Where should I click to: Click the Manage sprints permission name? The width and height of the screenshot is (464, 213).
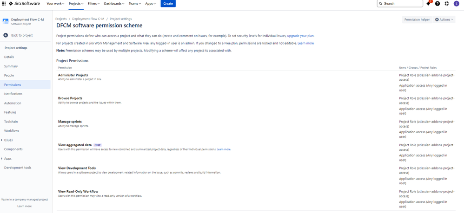tap(70, 122)
